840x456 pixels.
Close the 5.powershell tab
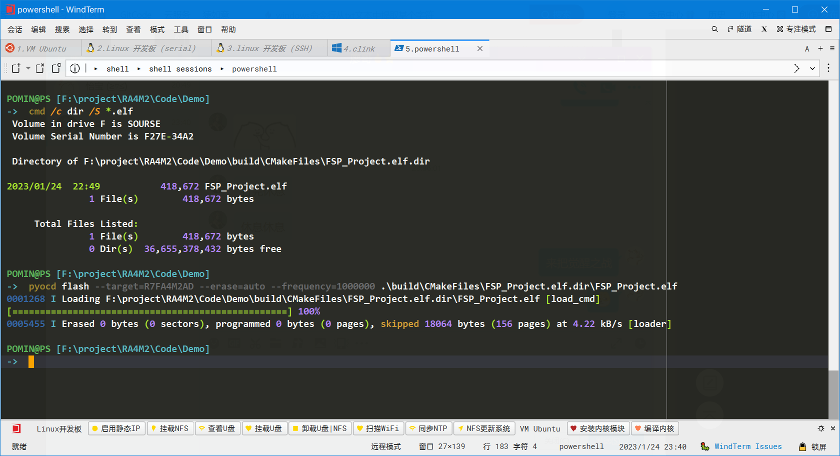[480, 48]
